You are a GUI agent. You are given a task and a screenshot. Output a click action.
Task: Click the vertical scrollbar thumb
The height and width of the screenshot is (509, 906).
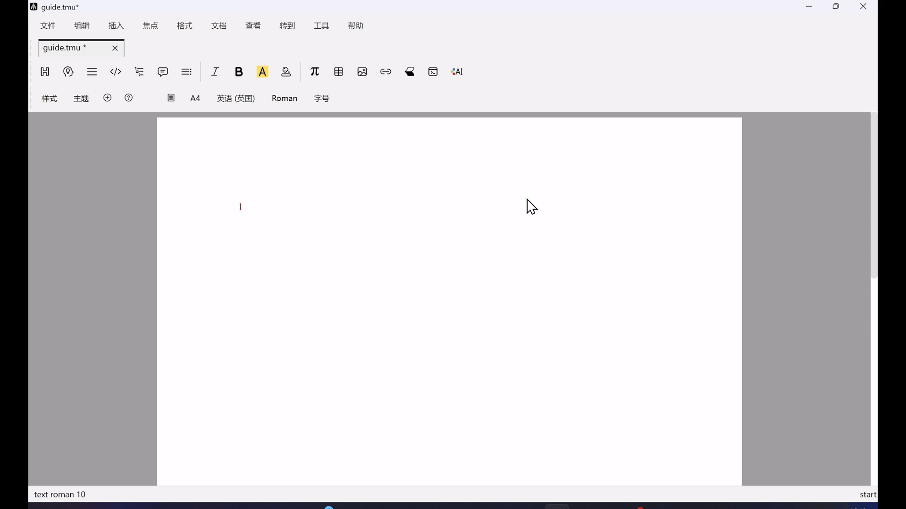(x=873, y=194)
